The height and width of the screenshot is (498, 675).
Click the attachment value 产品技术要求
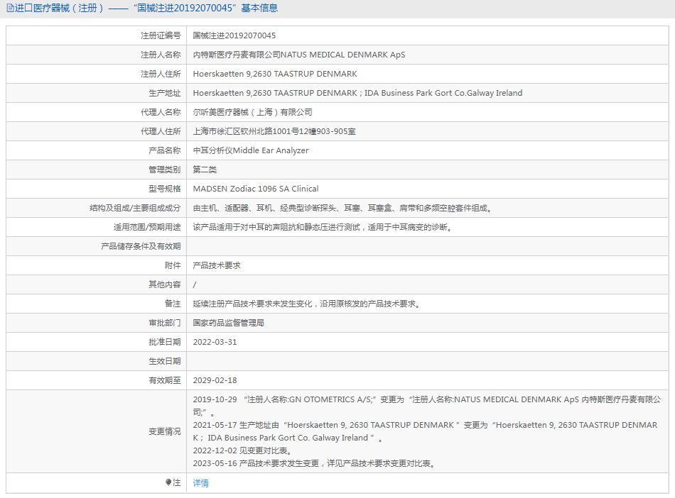coord(217,265)
